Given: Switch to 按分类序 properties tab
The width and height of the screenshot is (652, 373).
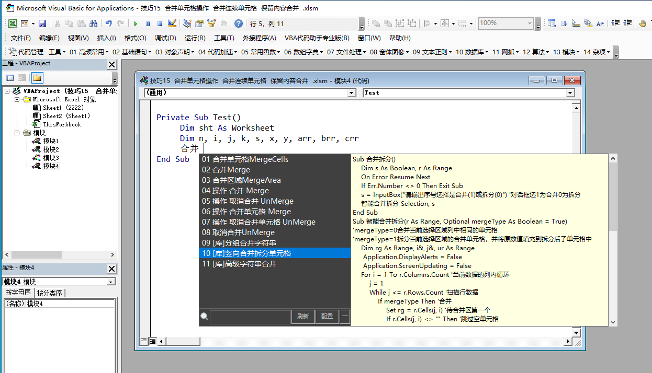Looking at the screenshot, I should [50, 293].
